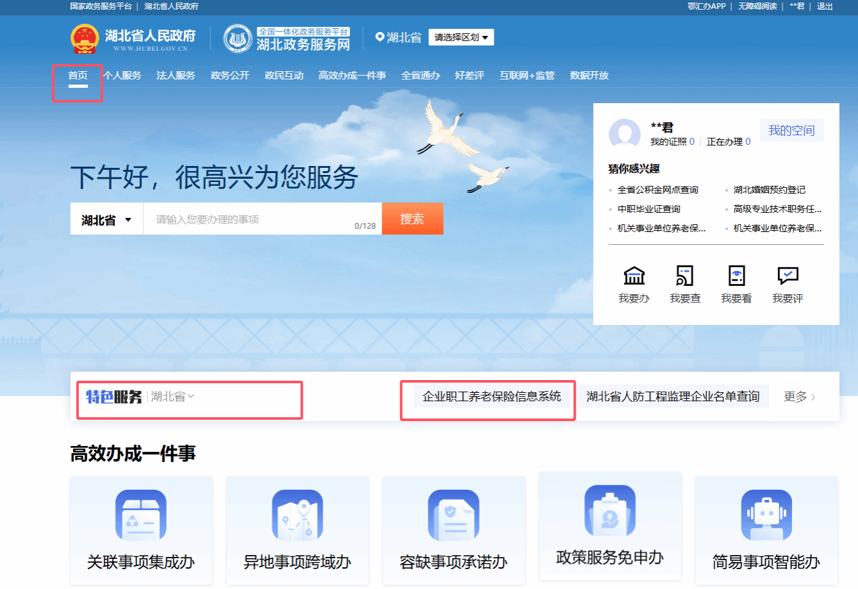Click 简易事项智能办 robot icon

point(766,515)
